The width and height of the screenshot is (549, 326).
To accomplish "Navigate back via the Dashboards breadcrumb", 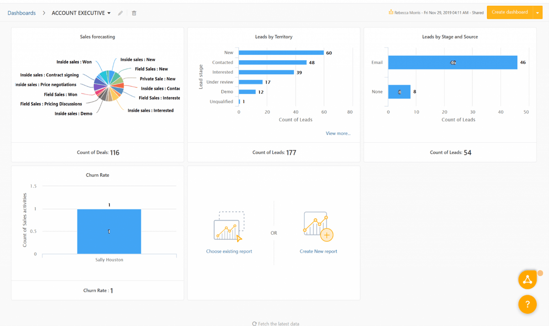I will coord(22,13).
